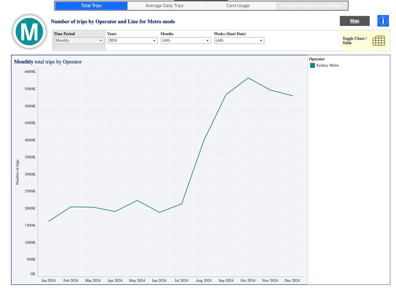The height and width of the screenshot is (288, 396).
Task: Click Jun 2024 axis label
Action: click(159, 280)
